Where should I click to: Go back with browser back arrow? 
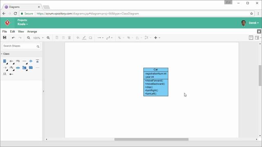click(4, 13)
